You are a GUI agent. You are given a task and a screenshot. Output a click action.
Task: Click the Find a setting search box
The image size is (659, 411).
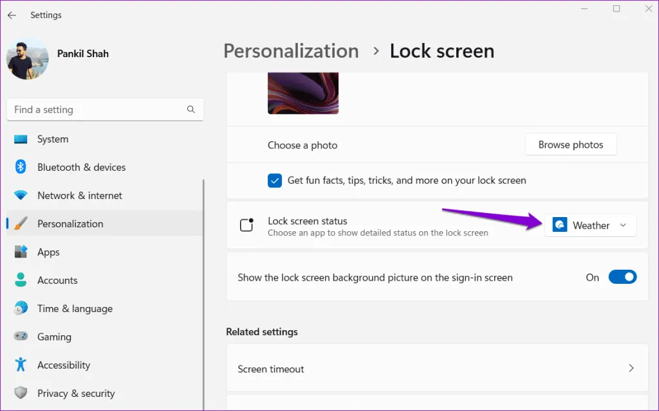97,110
